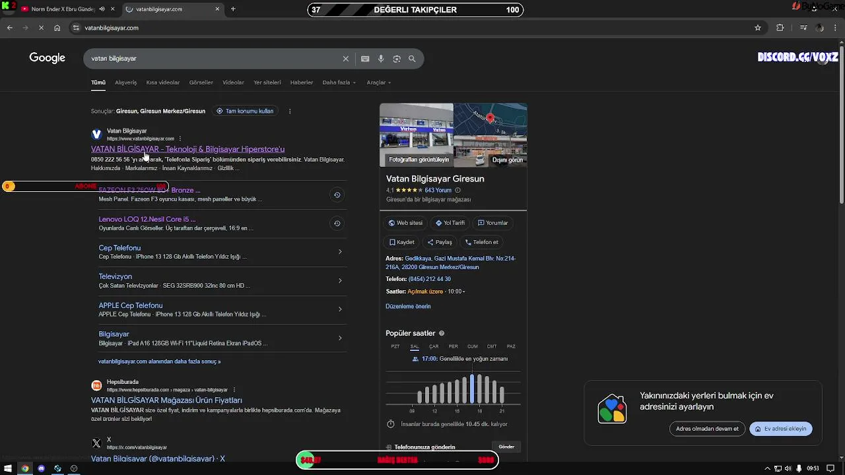Expand the Televizyon sitelink
The height and width of the screenshot is (475, 845).
[340, 280]
